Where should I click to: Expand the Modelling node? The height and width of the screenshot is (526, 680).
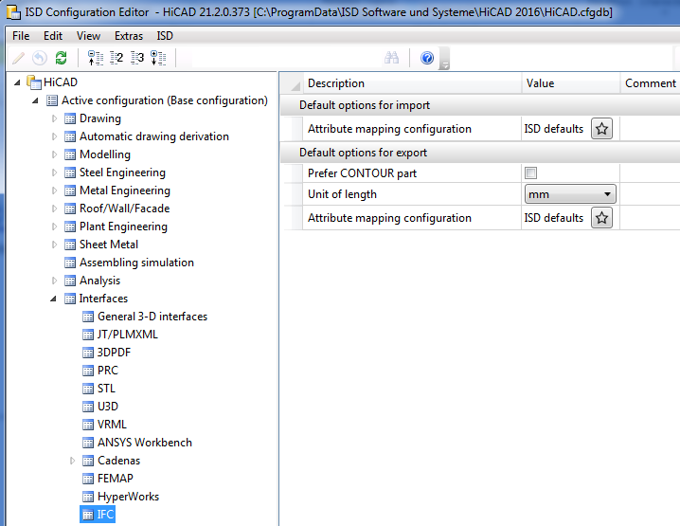[x=54, y=154]
